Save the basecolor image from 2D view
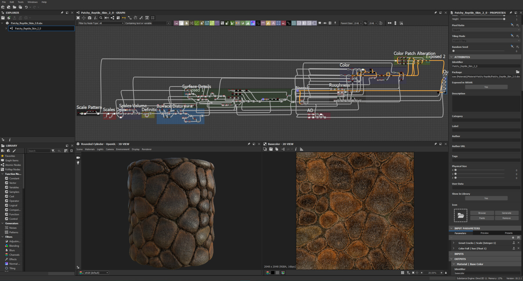This screenshot has width=523, height=281. pyautogui.click(x=271, y=149)
